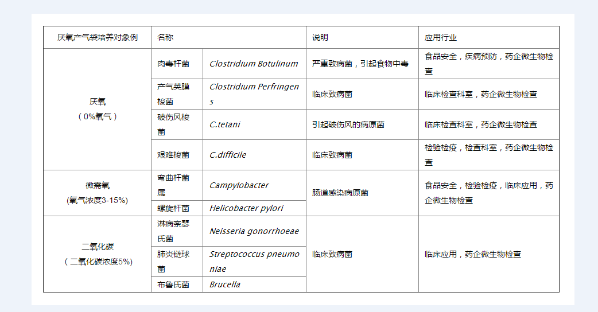Viewport: 598px width, 312px height.
Task: Click the C.difficile cell
Action: [228, 155]
